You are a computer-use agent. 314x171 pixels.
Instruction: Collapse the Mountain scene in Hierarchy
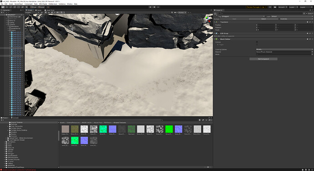click(x=5, y=15)
